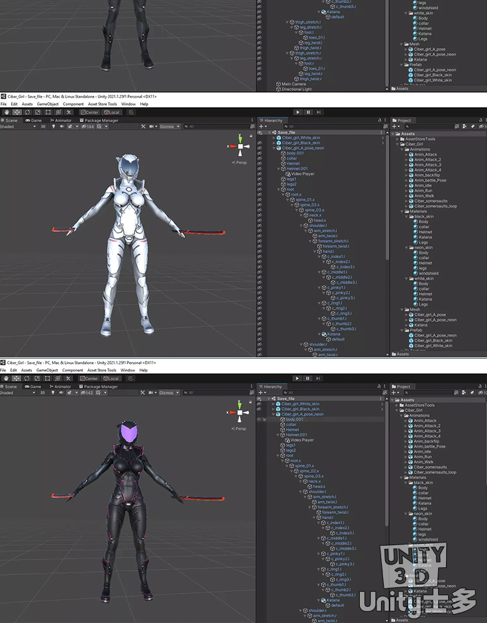This screenshot has width=487, height=623.
Task: Switch to the Package Manager tab in the bottom window
Action: tap(98, 387)
